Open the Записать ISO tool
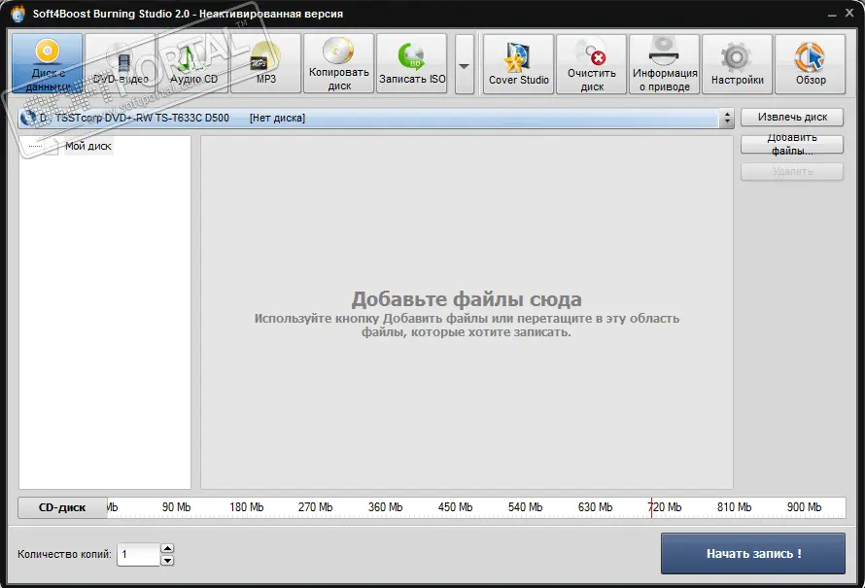This screenshot has width=865, height=588. coord(412,64)
